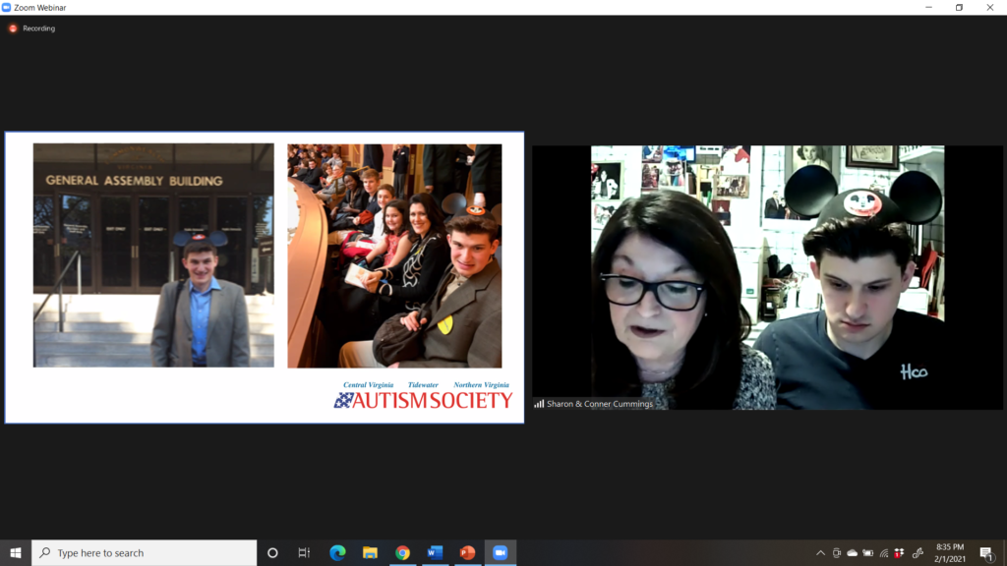The width and height of the screenshot is (1007, 566).
Task: Close the Zoom Webinar window
Action: coord(989,8)
